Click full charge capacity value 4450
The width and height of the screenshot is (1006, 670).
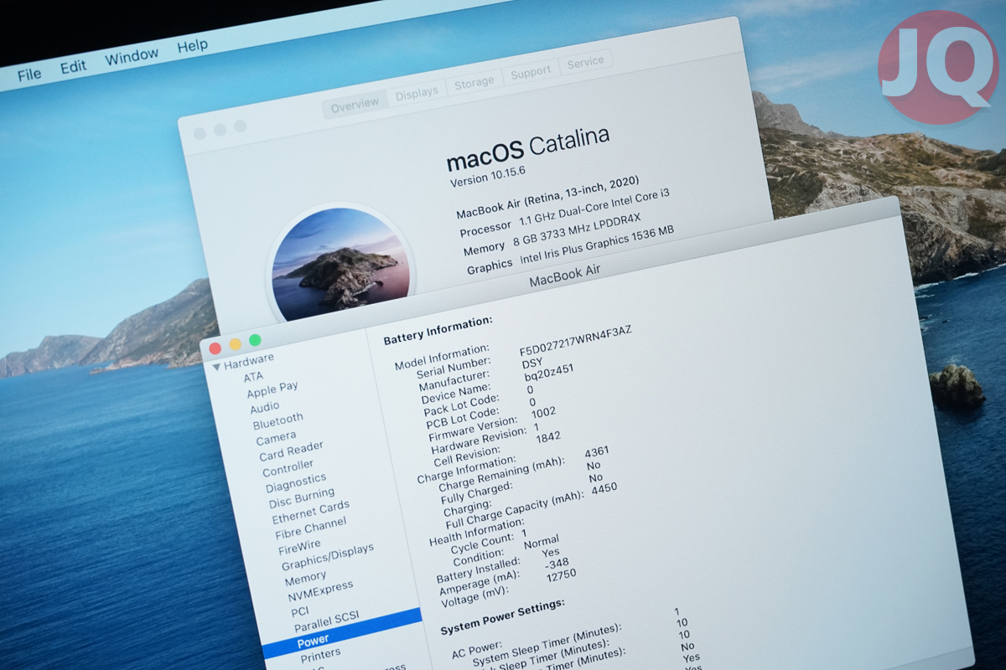coord(604,489)
